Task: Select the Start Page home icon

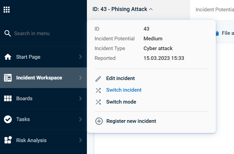Action: (8, 57)
